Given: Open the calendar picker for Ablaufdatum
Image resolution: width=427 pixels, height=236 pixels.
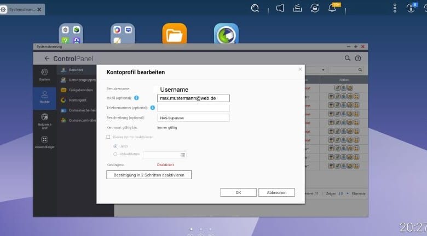Looking at the screenshot, I should 183,155.
